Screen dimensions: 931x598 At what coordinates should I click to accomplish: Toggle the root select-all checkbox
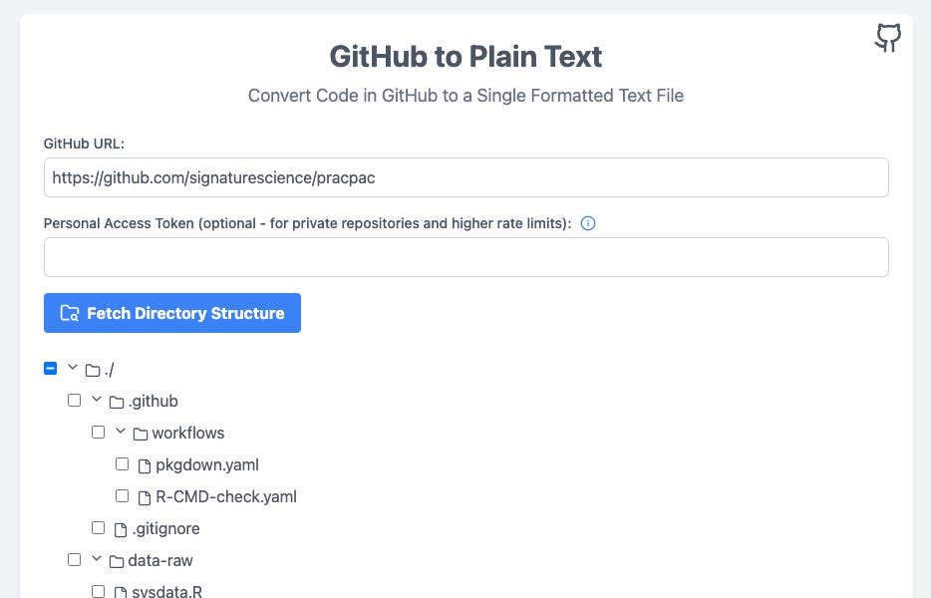[x=50, y=368]
